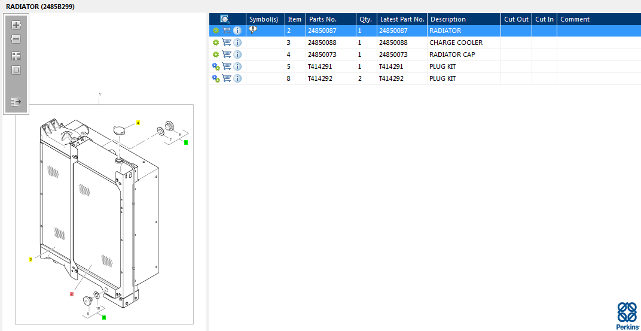Select PLUG KIT description for item 8
Viewport: 641px width, 331px height.
tap(464, 78)
